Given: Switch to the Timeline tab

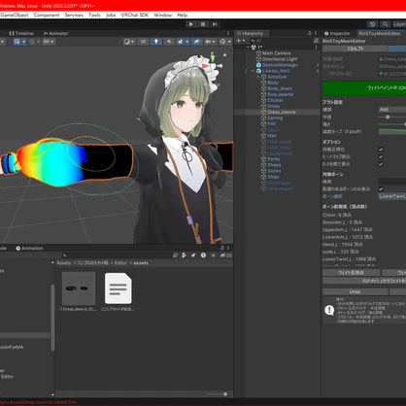Looking at the screenshot, I should tap(21, 33).
